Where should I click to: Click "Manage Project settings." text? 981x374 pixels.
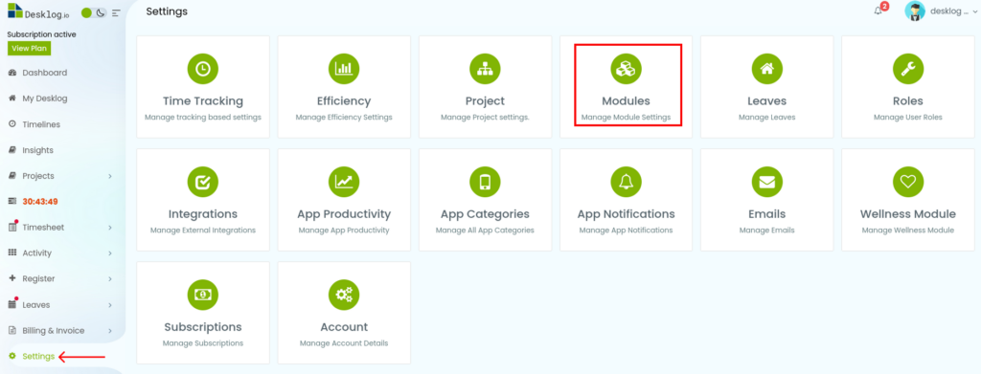(x=485, y=117)
